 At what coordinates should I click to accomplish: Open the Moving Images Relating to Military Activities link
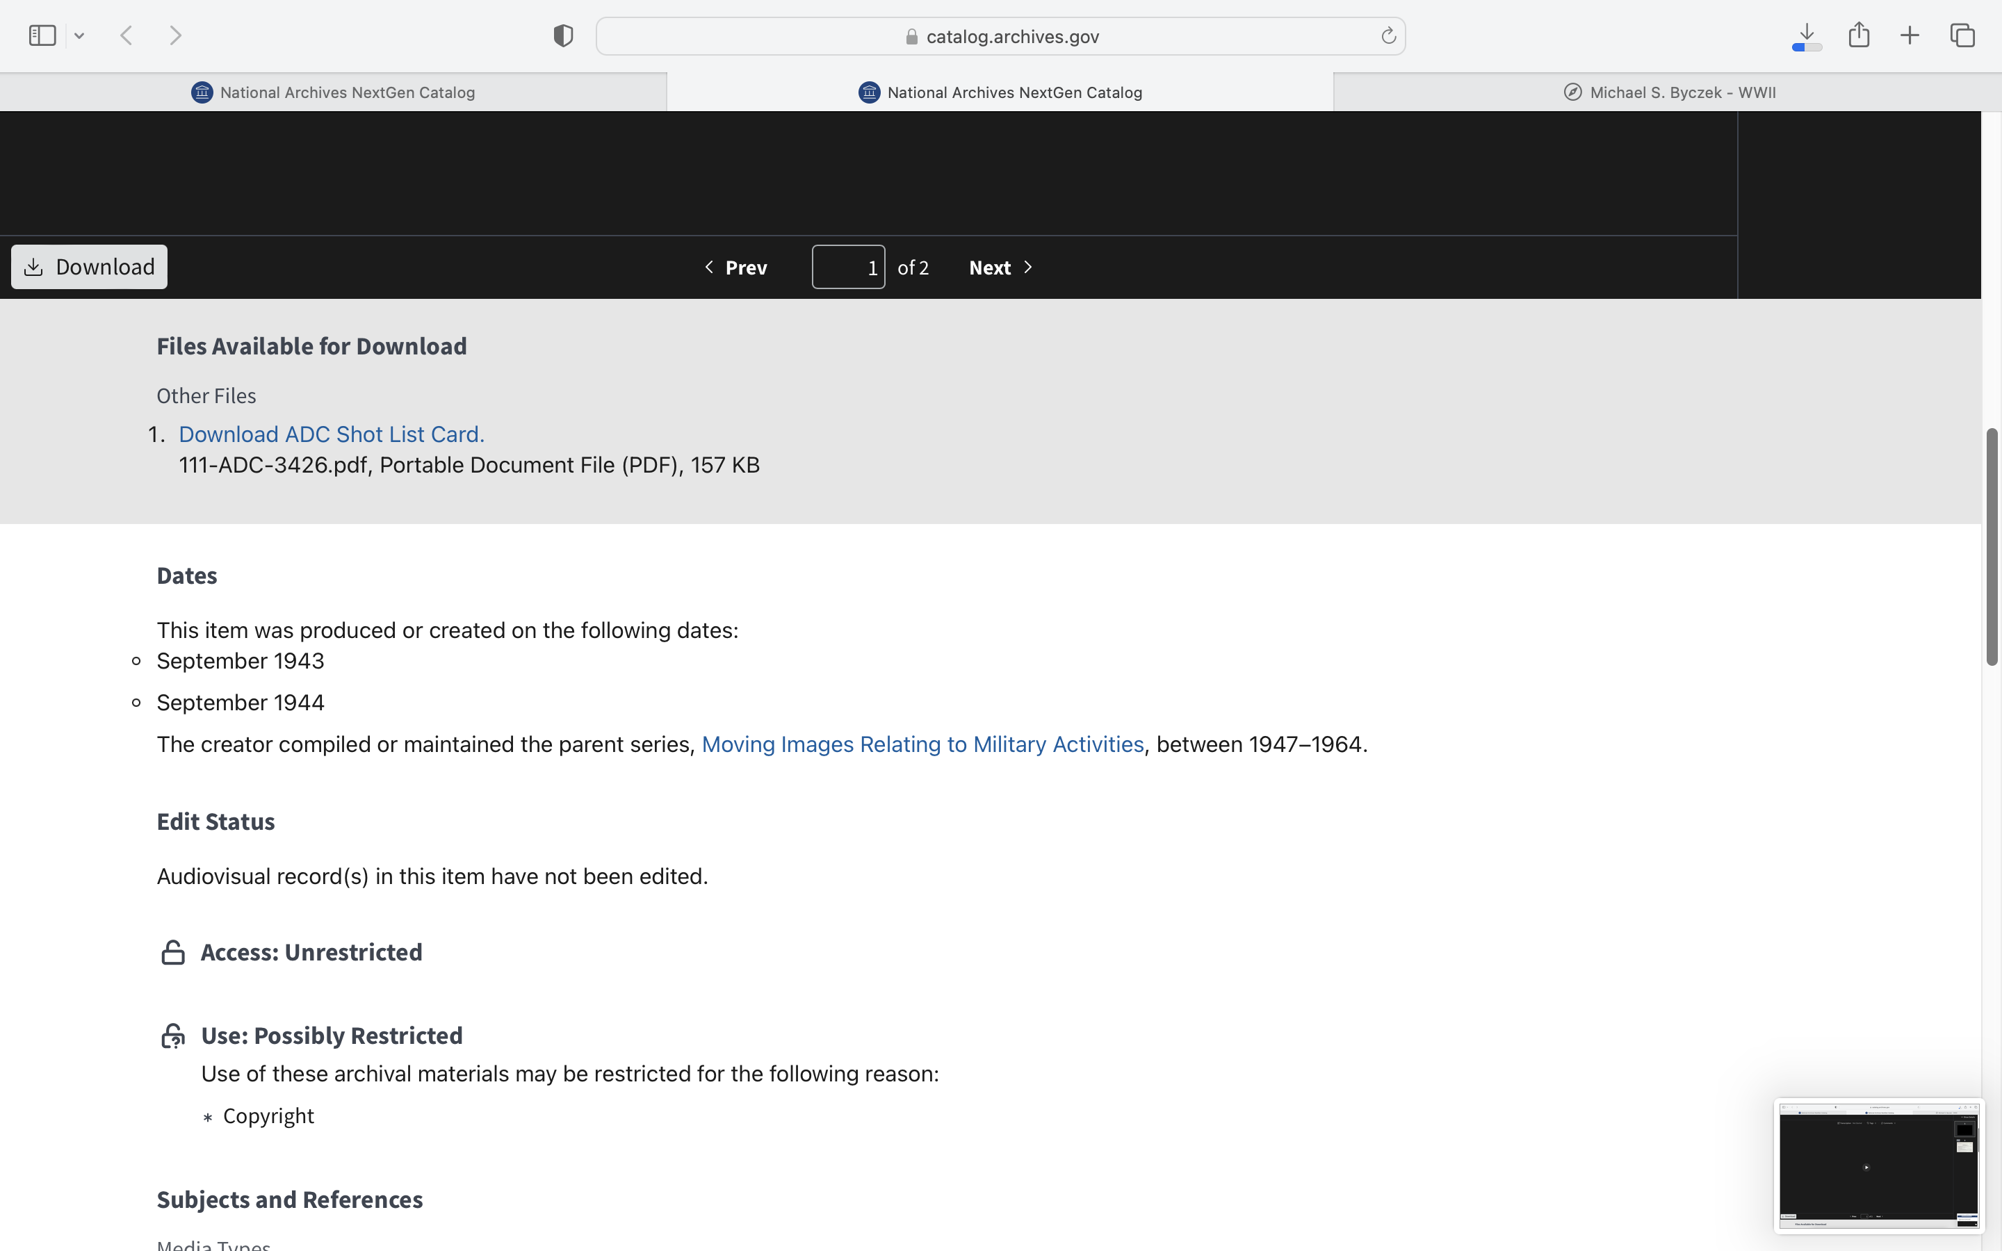click(922, 744)
